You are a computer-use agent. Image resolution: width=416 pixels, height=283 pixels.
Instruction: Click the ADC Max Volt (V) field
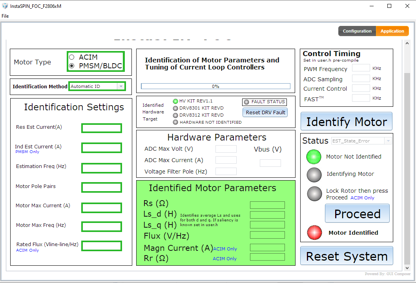[226, 149]
